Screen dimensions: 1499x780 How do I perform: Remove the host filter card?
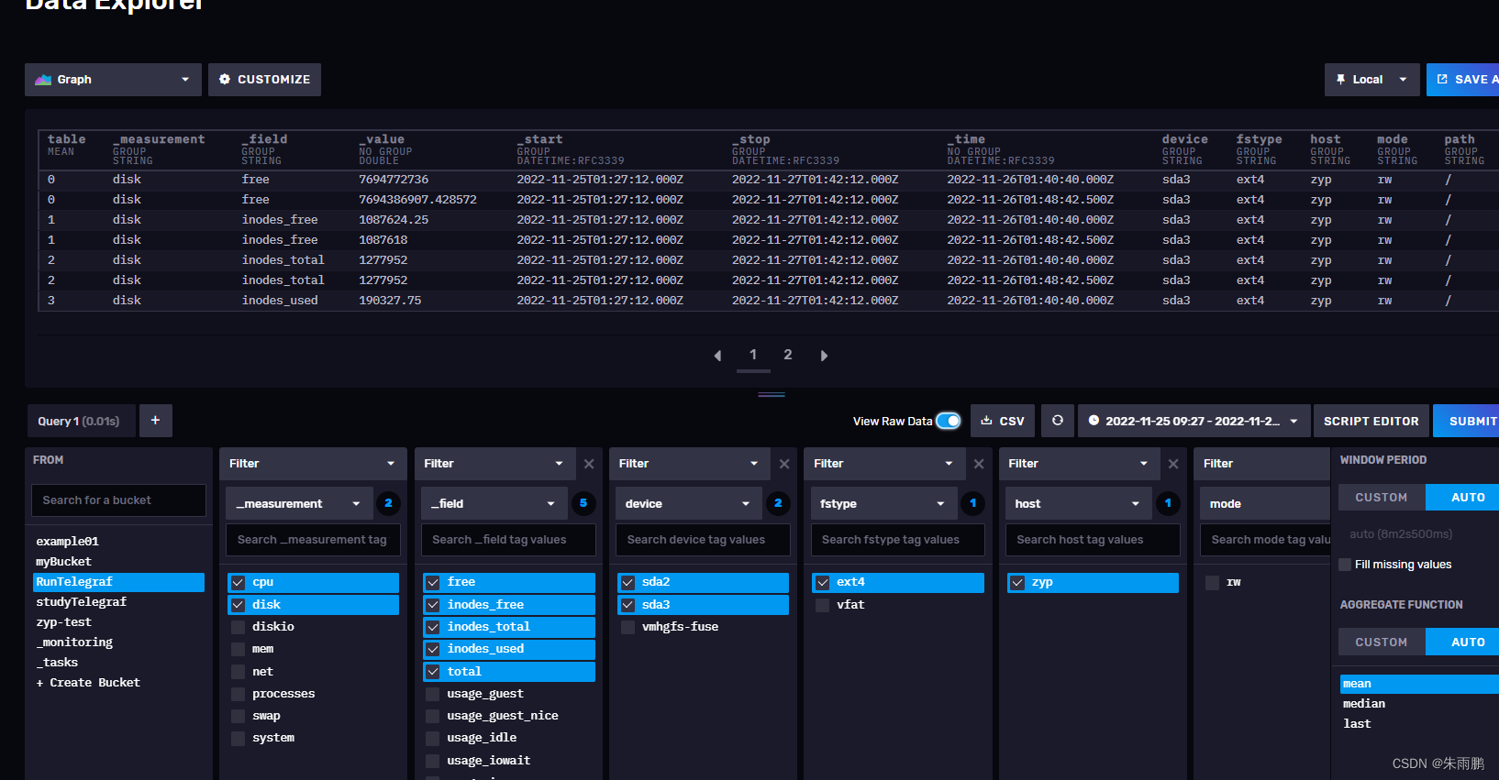[x=1173, y=464]
